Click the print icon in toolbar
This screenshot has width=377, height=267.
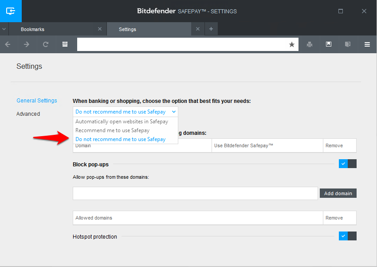pyautogui.click(x=310, y=44)
